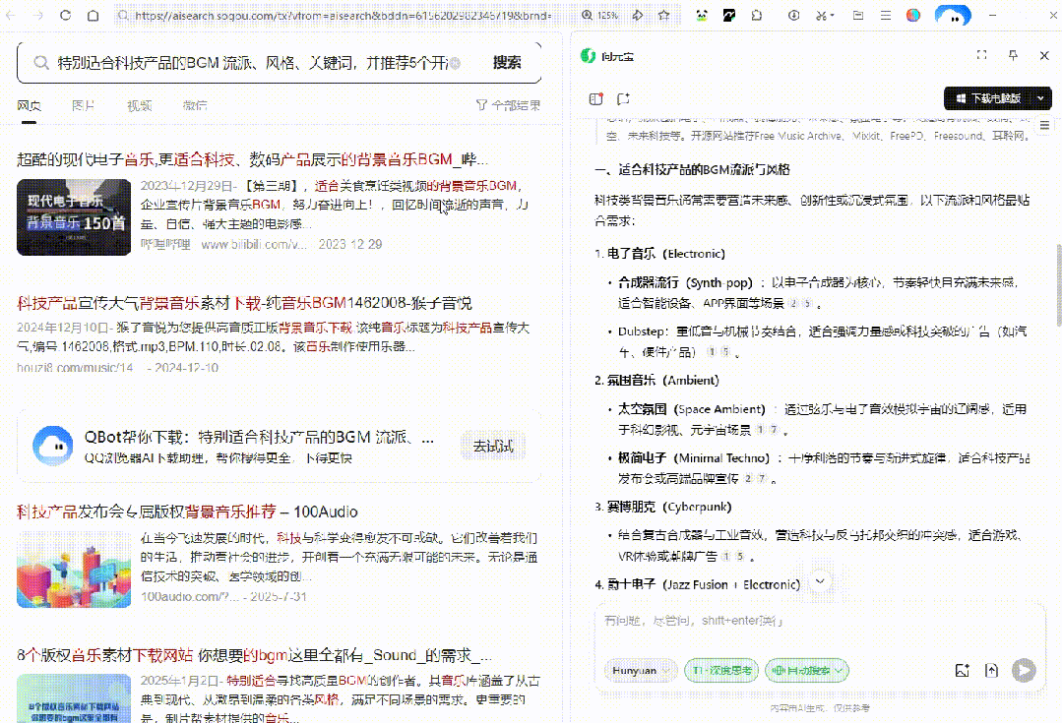Viewport: 1062px width, 723px height.
Task: Click the scroll-down chevron in chat
Action: coord(819,581)
